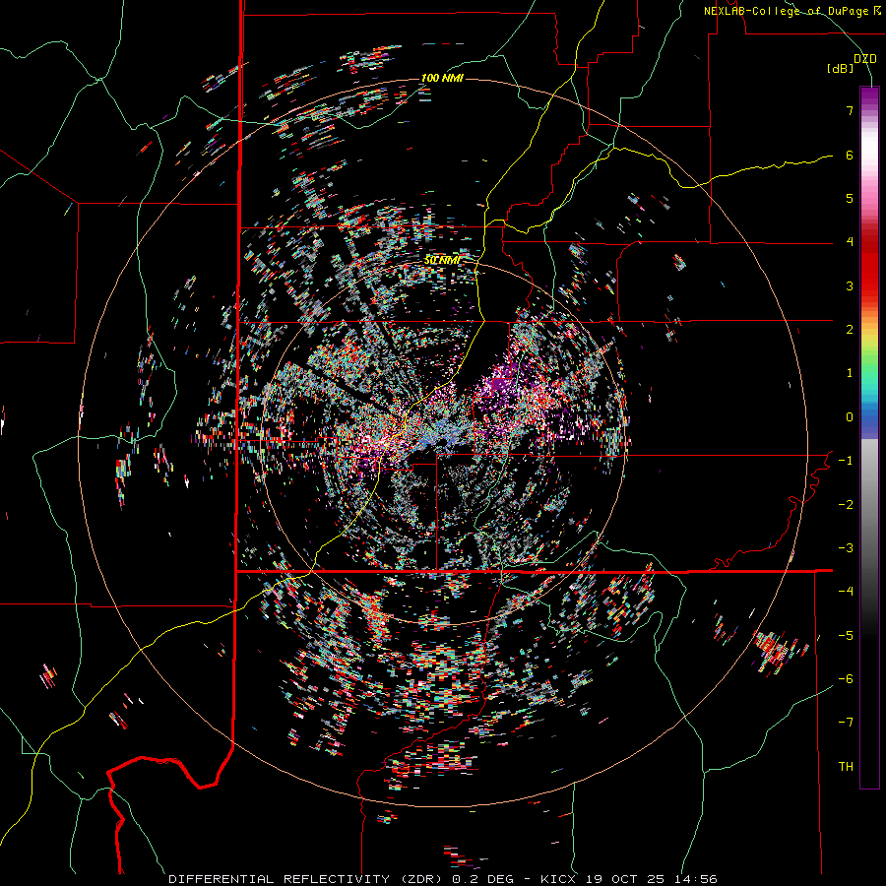Click the -4 value on the color scale
Image resolution: width=886 pixels, height=886 pixels.
point(846,592)
